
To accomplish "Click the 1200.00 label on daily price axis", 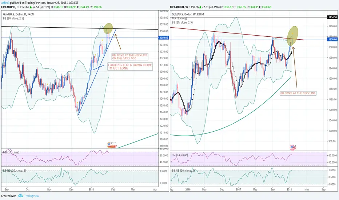I will pos(163,139).
